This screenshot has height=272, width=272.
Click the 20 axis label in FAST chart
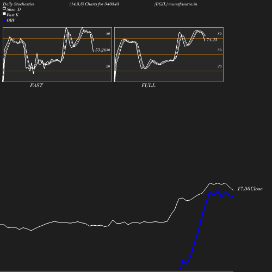tap(108, 66)
